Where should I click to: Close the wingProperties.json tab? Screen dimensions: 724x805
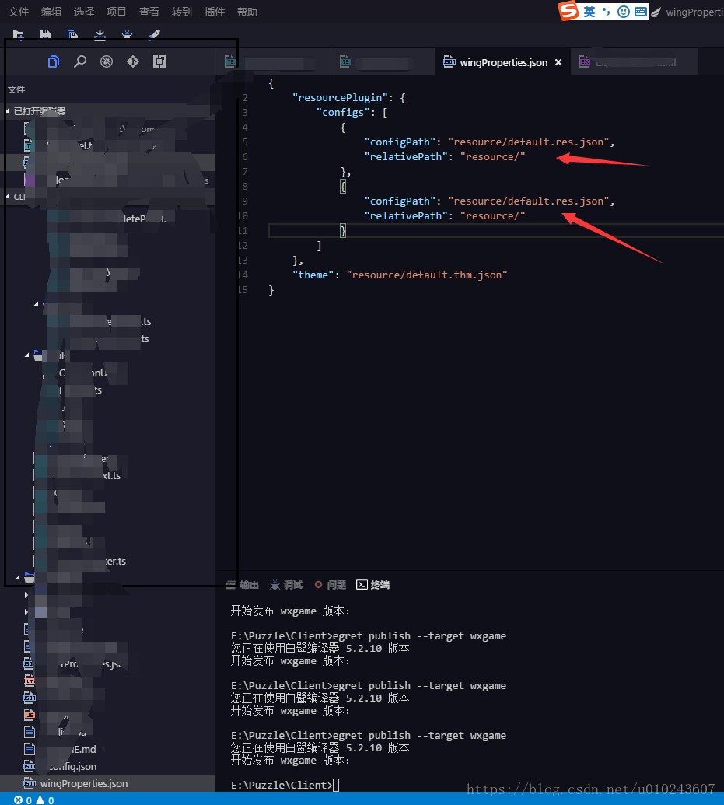pos(558,62)
